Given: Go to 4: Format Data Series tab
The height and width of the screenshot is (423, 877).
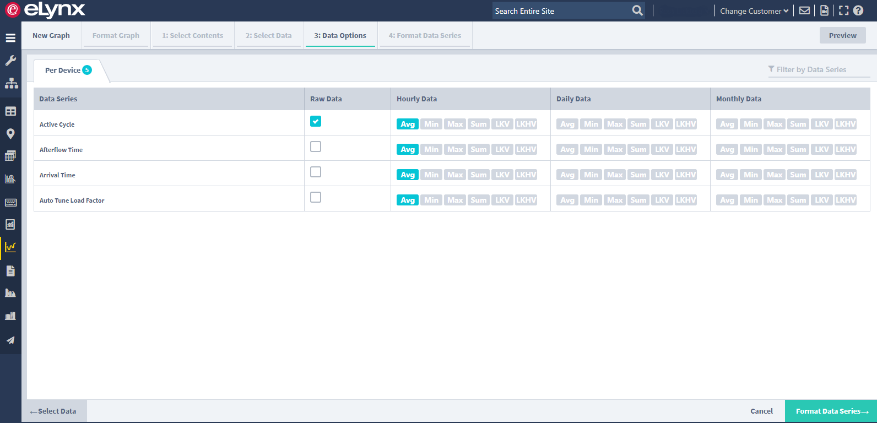Looking at the screenshot, I should [425, 35].
